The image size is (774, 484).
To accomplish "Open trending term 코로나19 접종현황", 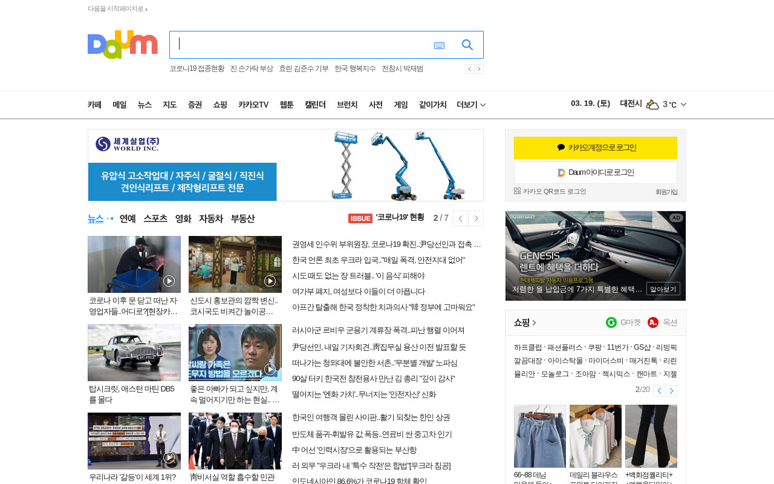I will click(x=197, y=69).
